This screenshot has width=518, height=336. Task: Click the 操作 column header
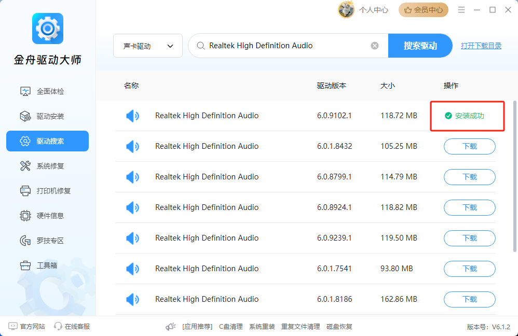tap(451, 86)
